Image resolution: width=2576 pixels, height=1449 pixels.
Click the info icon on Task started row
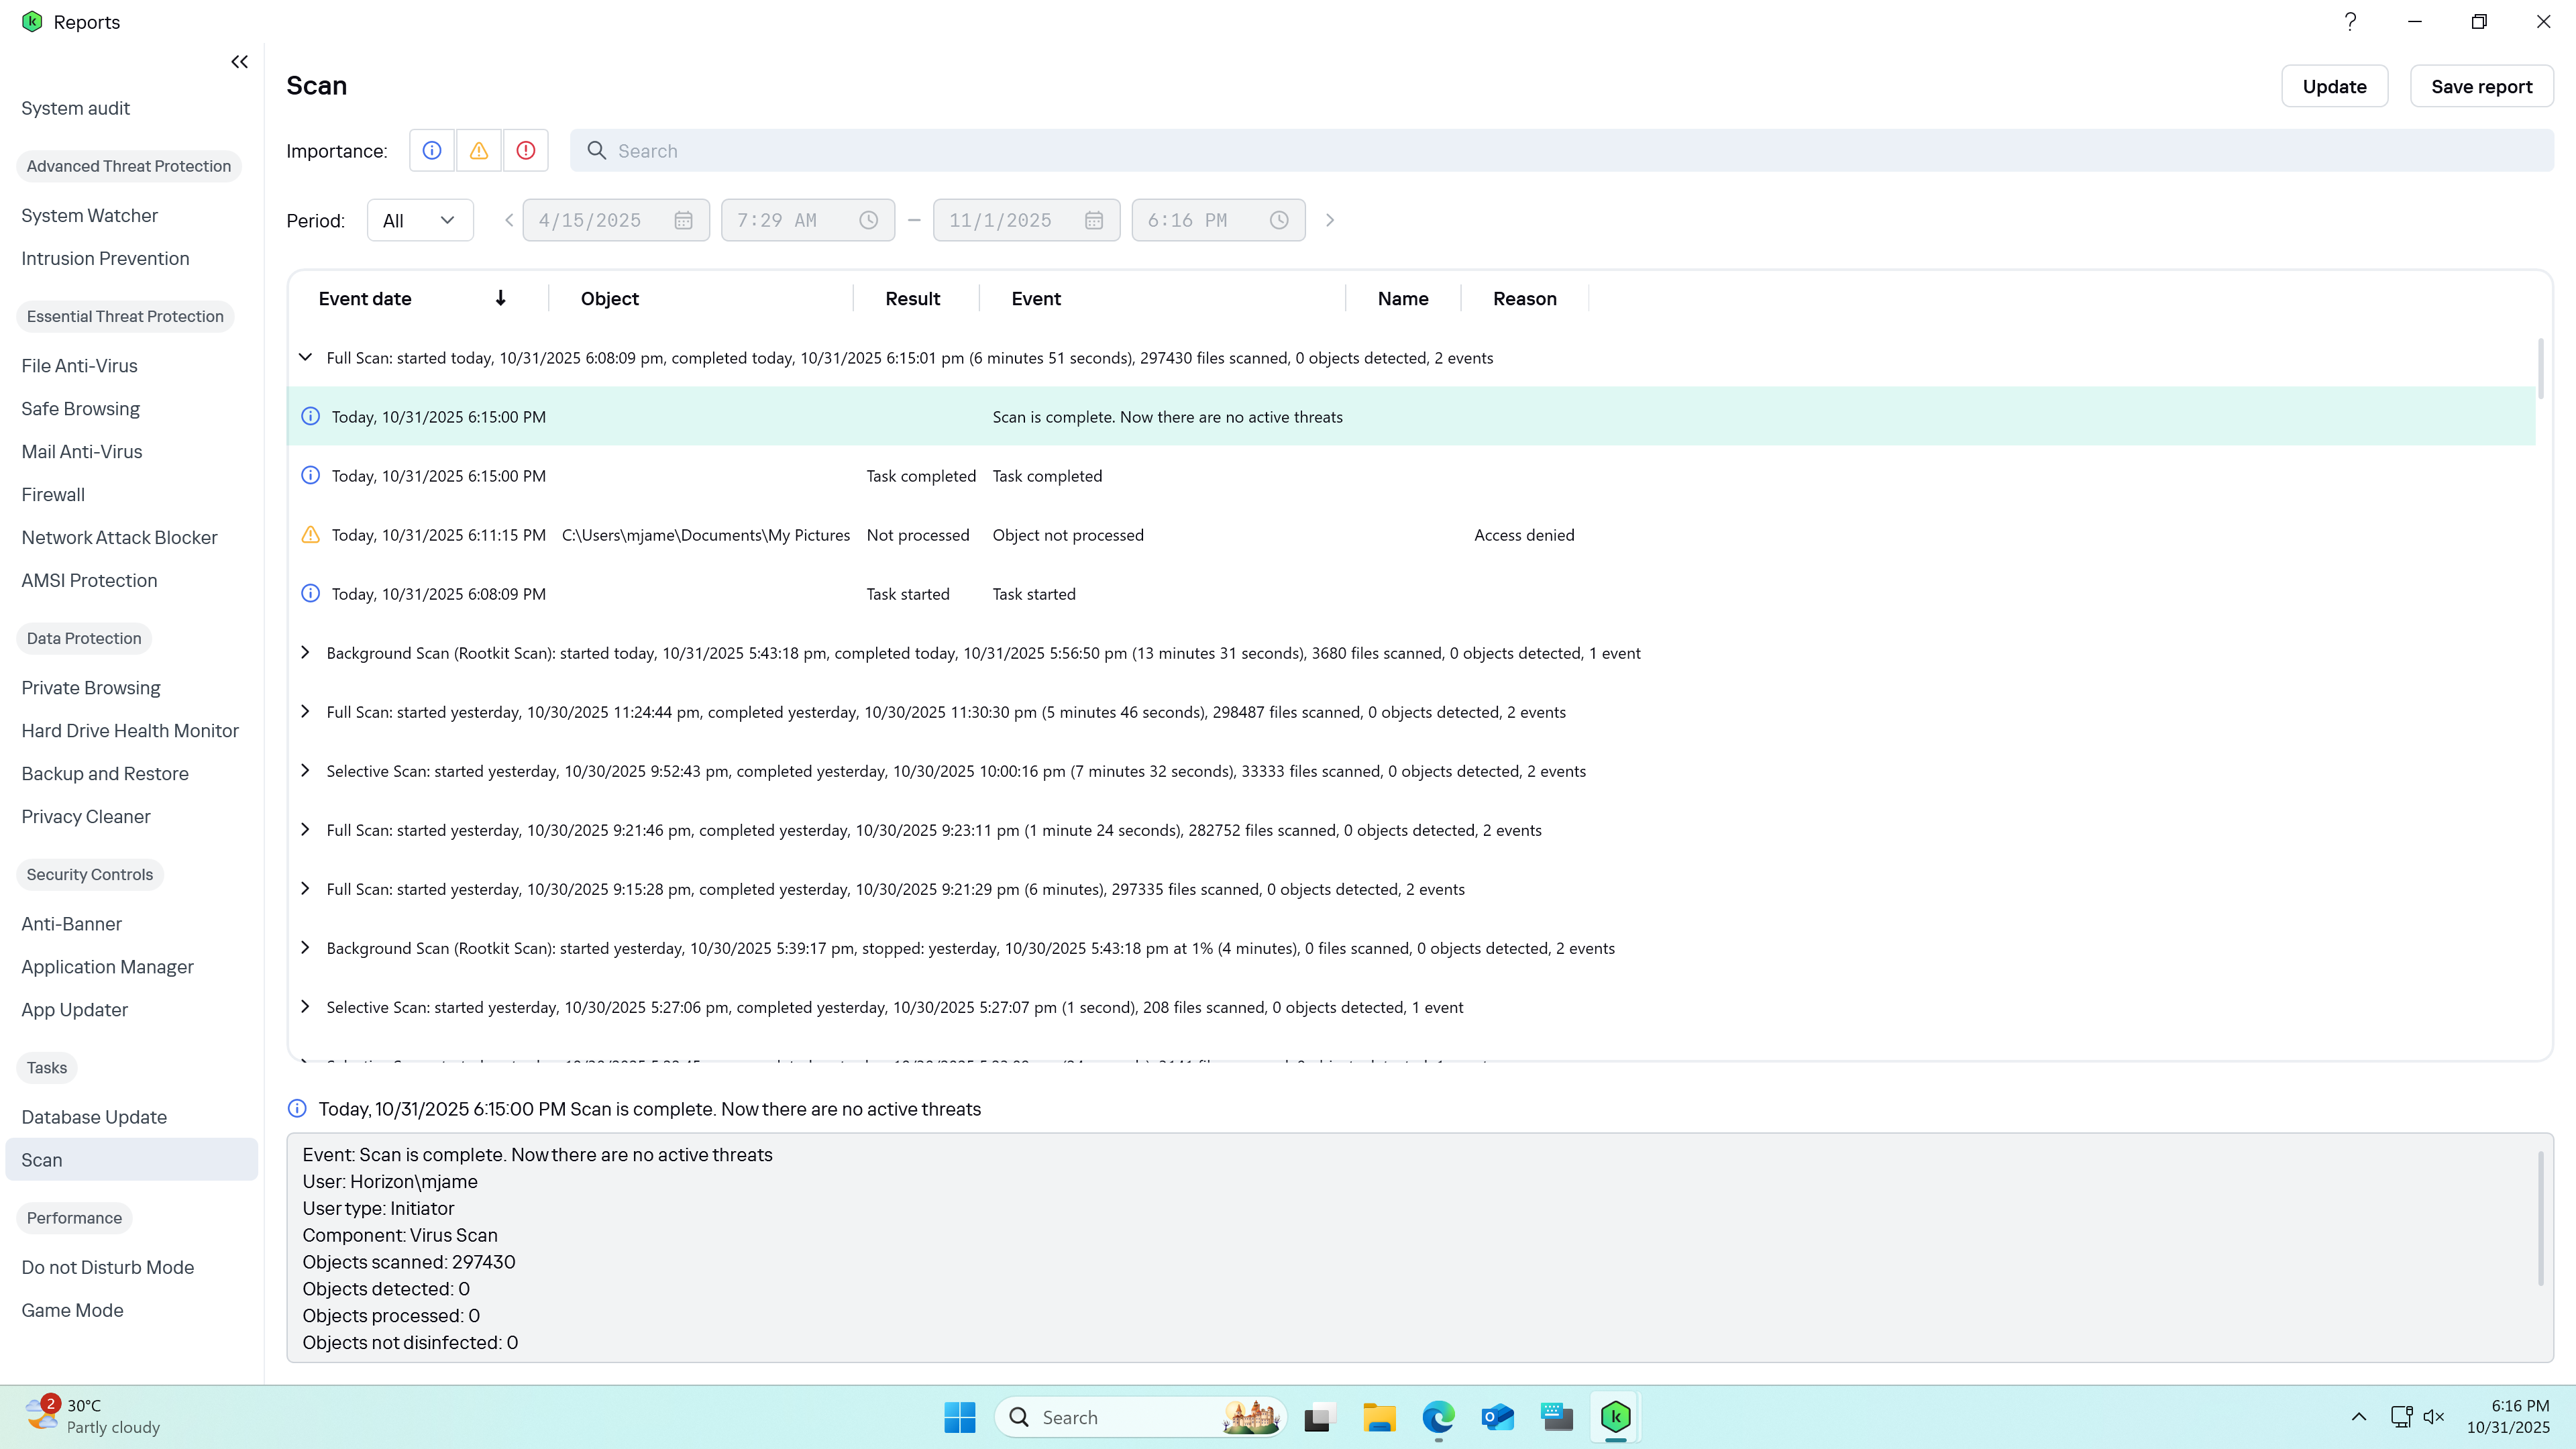tap(311, 593)
